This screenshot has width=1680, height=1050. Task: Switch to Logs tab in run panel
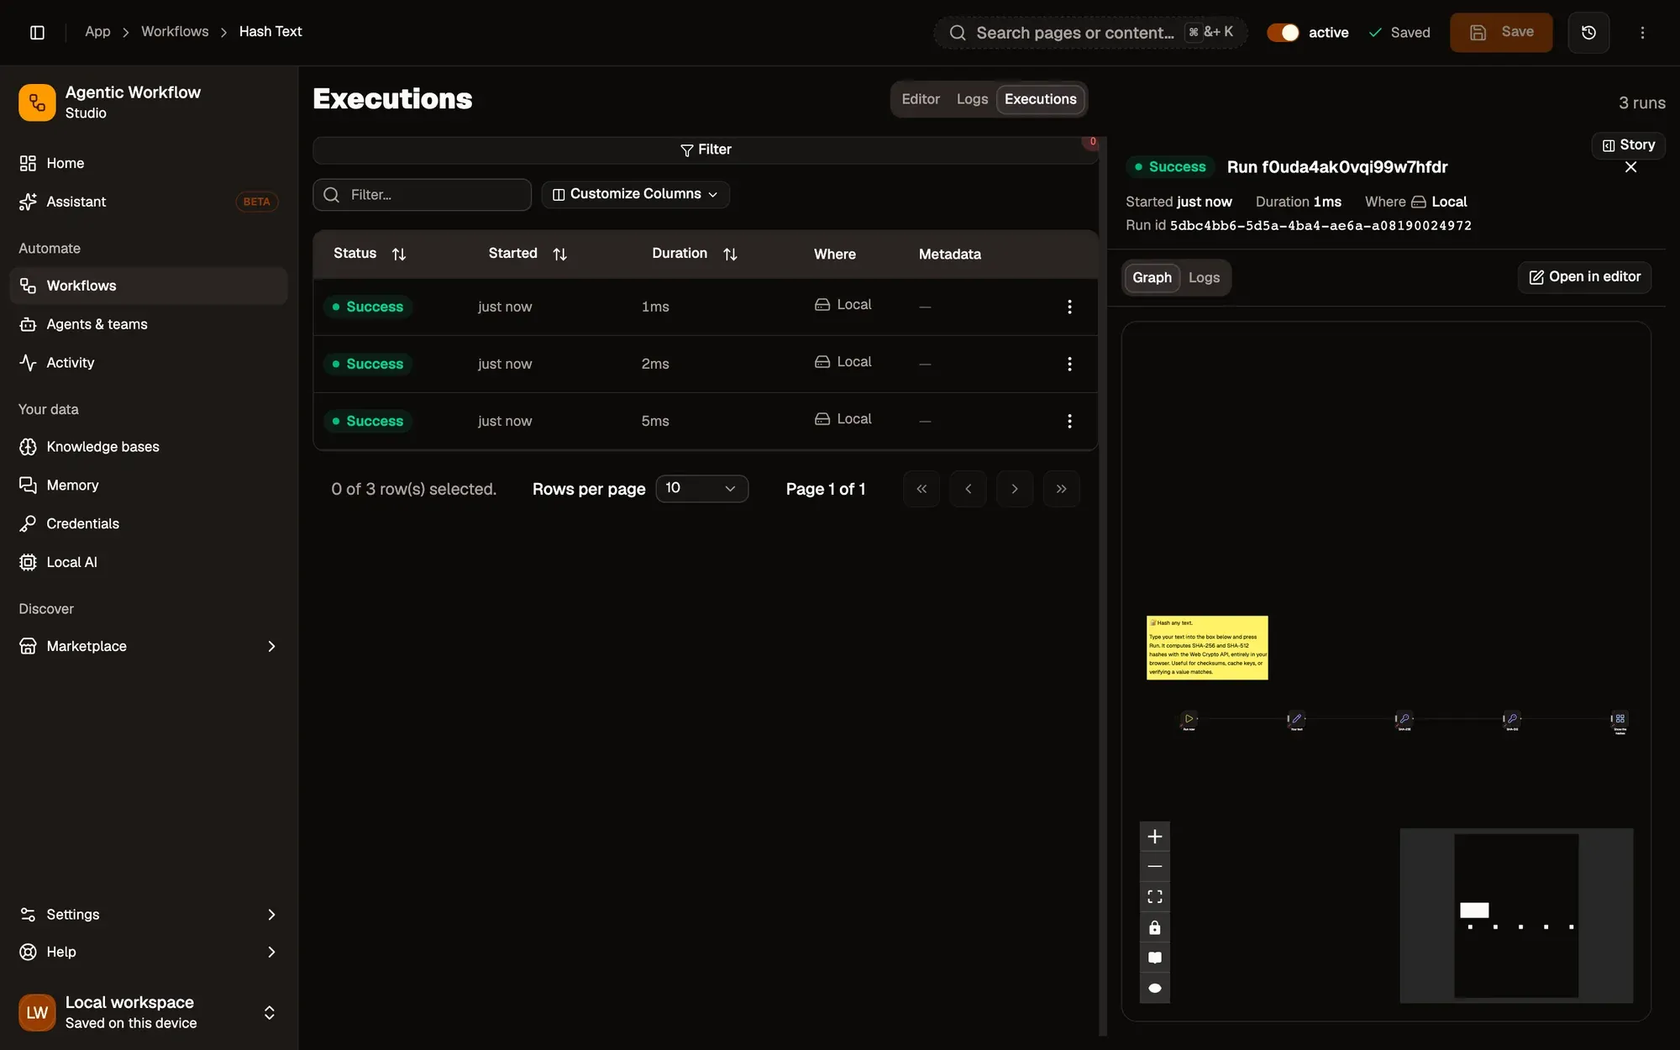(x=1204, y=277)
